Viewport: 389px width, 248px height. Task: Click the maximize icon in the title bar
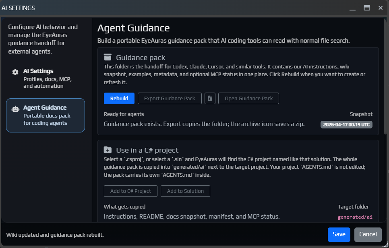(366, 7)
